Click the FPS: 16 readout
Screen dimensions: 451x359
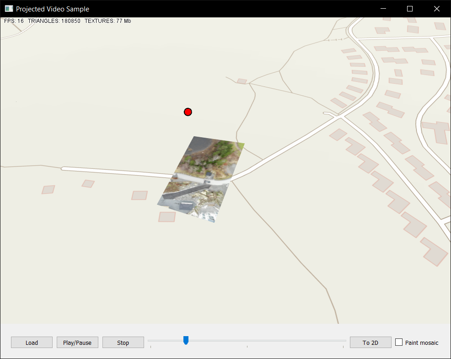[x=14, y=21]
